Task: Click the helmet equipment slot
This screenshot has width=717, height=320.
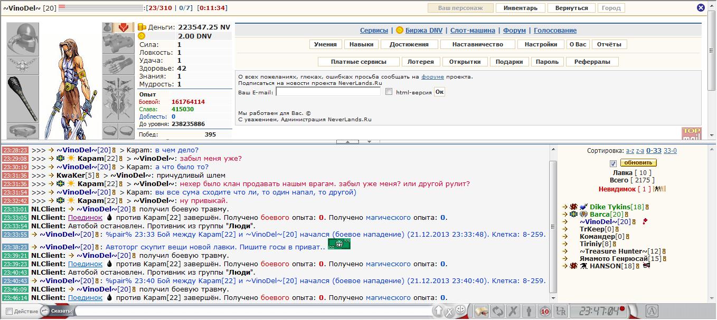Action: [23, 38]
